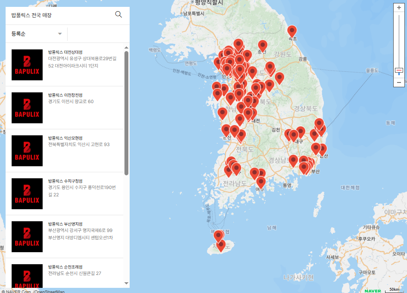Click the map pin near 춘천
The width and height of the screenshot is (407, 293).
click(x=262, y=46)
